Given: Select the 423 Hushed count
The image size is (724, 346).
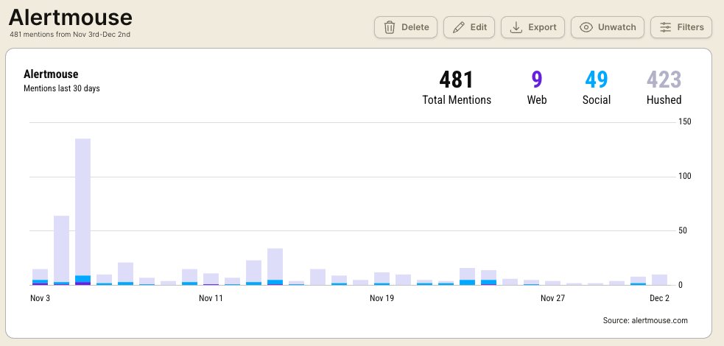Looking at the screenshot, I should [664, 80].
